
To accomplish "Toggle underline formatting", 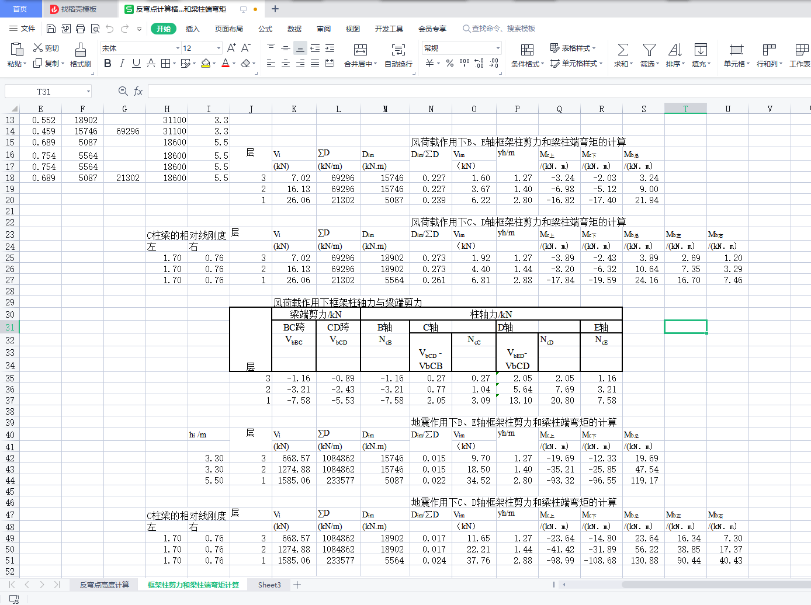I will (x=136, y=63).
